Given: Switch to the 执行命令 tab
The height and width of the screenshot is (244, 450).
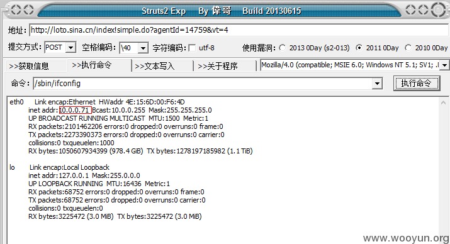Looking at the screenshot, I should [99, 65].
